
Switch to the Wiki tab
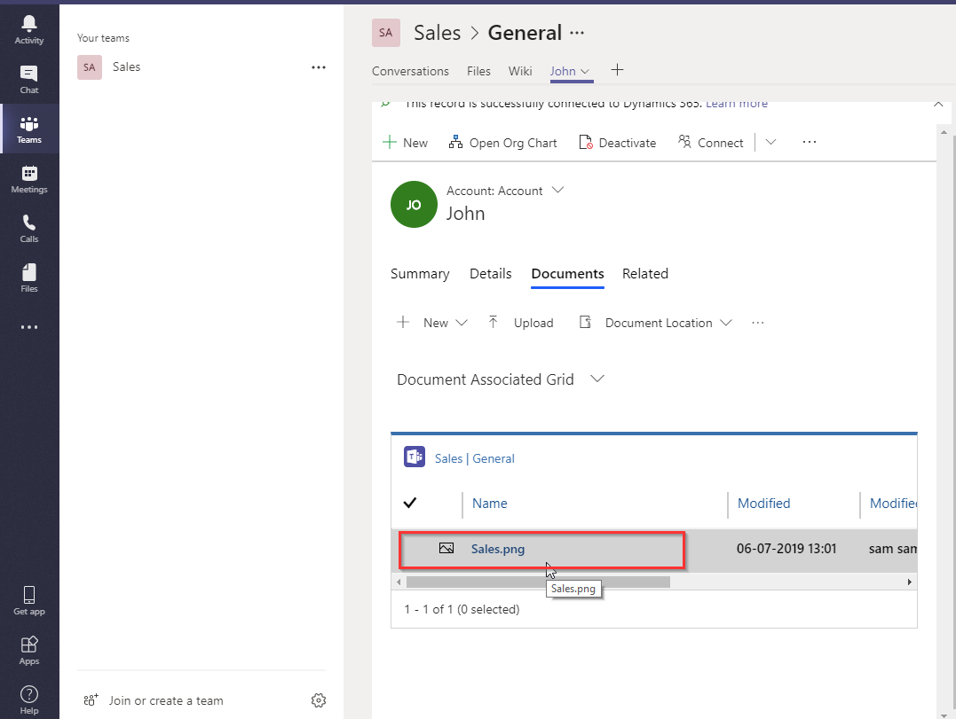[x=520, y=71]
